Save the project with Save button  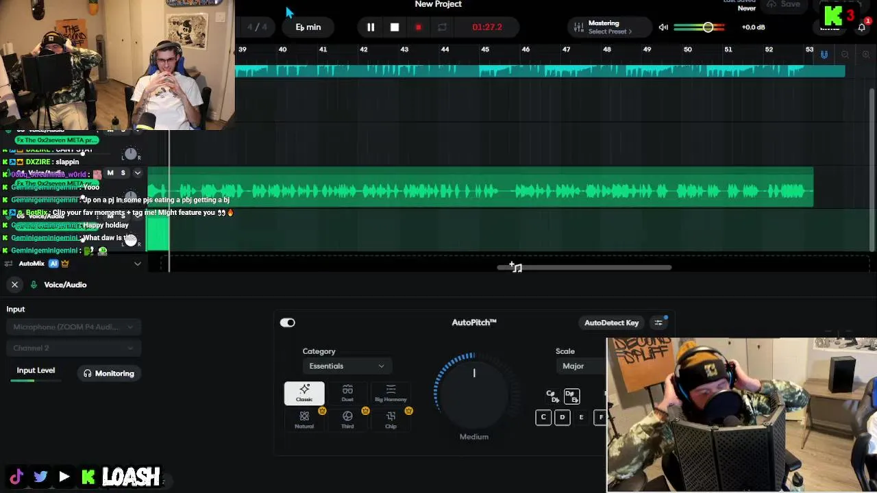[x=784, y=5]
